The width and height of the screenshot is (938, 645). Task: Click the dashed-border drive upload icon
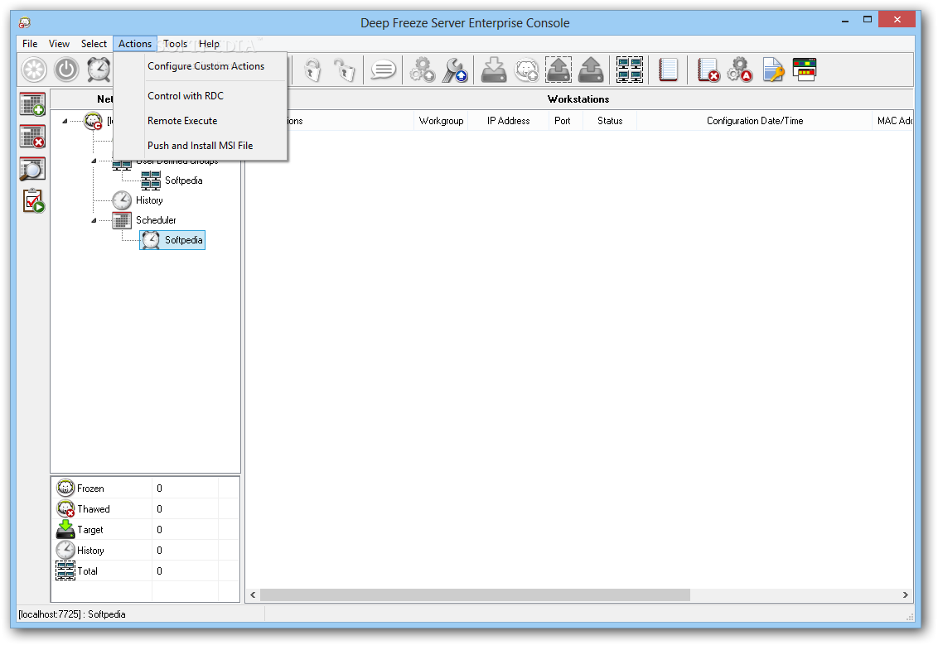(x=558, y=70)
